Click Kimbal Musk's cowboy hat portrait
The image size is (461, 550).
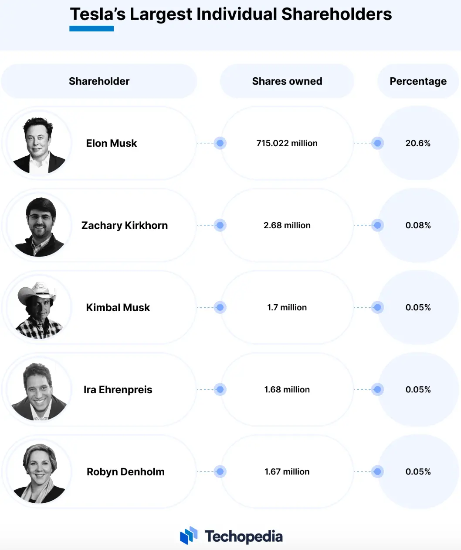(39, 307)
